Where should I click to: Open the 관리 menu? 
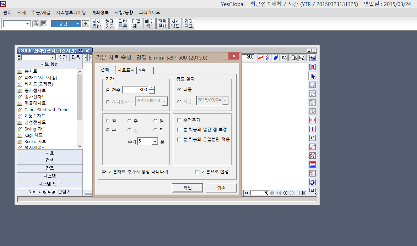[x=7, y=12]
